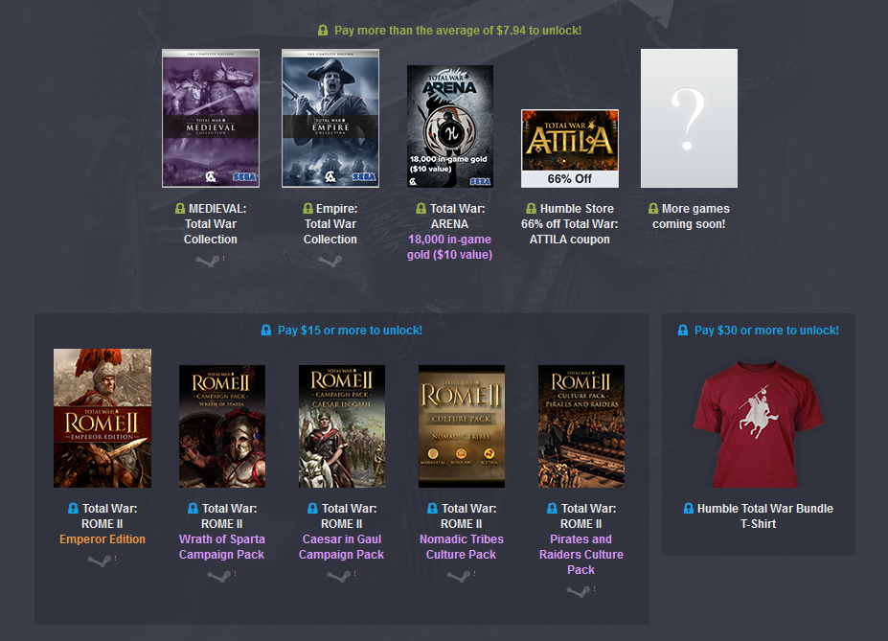The image size is (888, 641).
Task: Click the 'More games coming soon!' text
Action: tap(689, 217)
